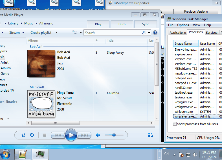Select taskmgr.exe process row
The width and height of the screenshot is (222, 160).
click(x=198, y=97)
